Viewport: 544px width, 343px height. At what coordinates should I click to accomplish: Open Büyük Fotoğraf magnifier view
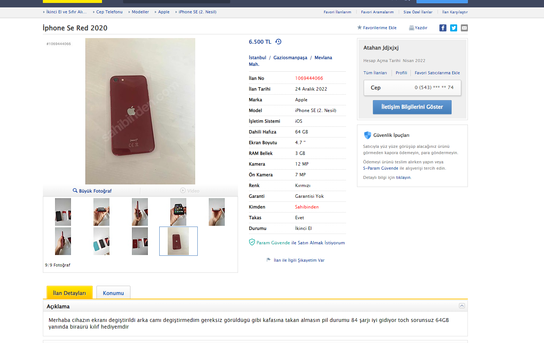coord(75,191)
